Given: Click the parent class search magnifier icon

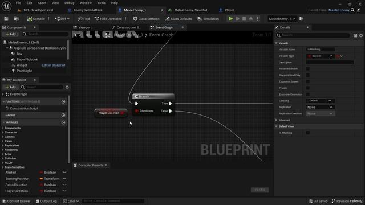Looking at the screenshot, I should (x=353, y=10).
